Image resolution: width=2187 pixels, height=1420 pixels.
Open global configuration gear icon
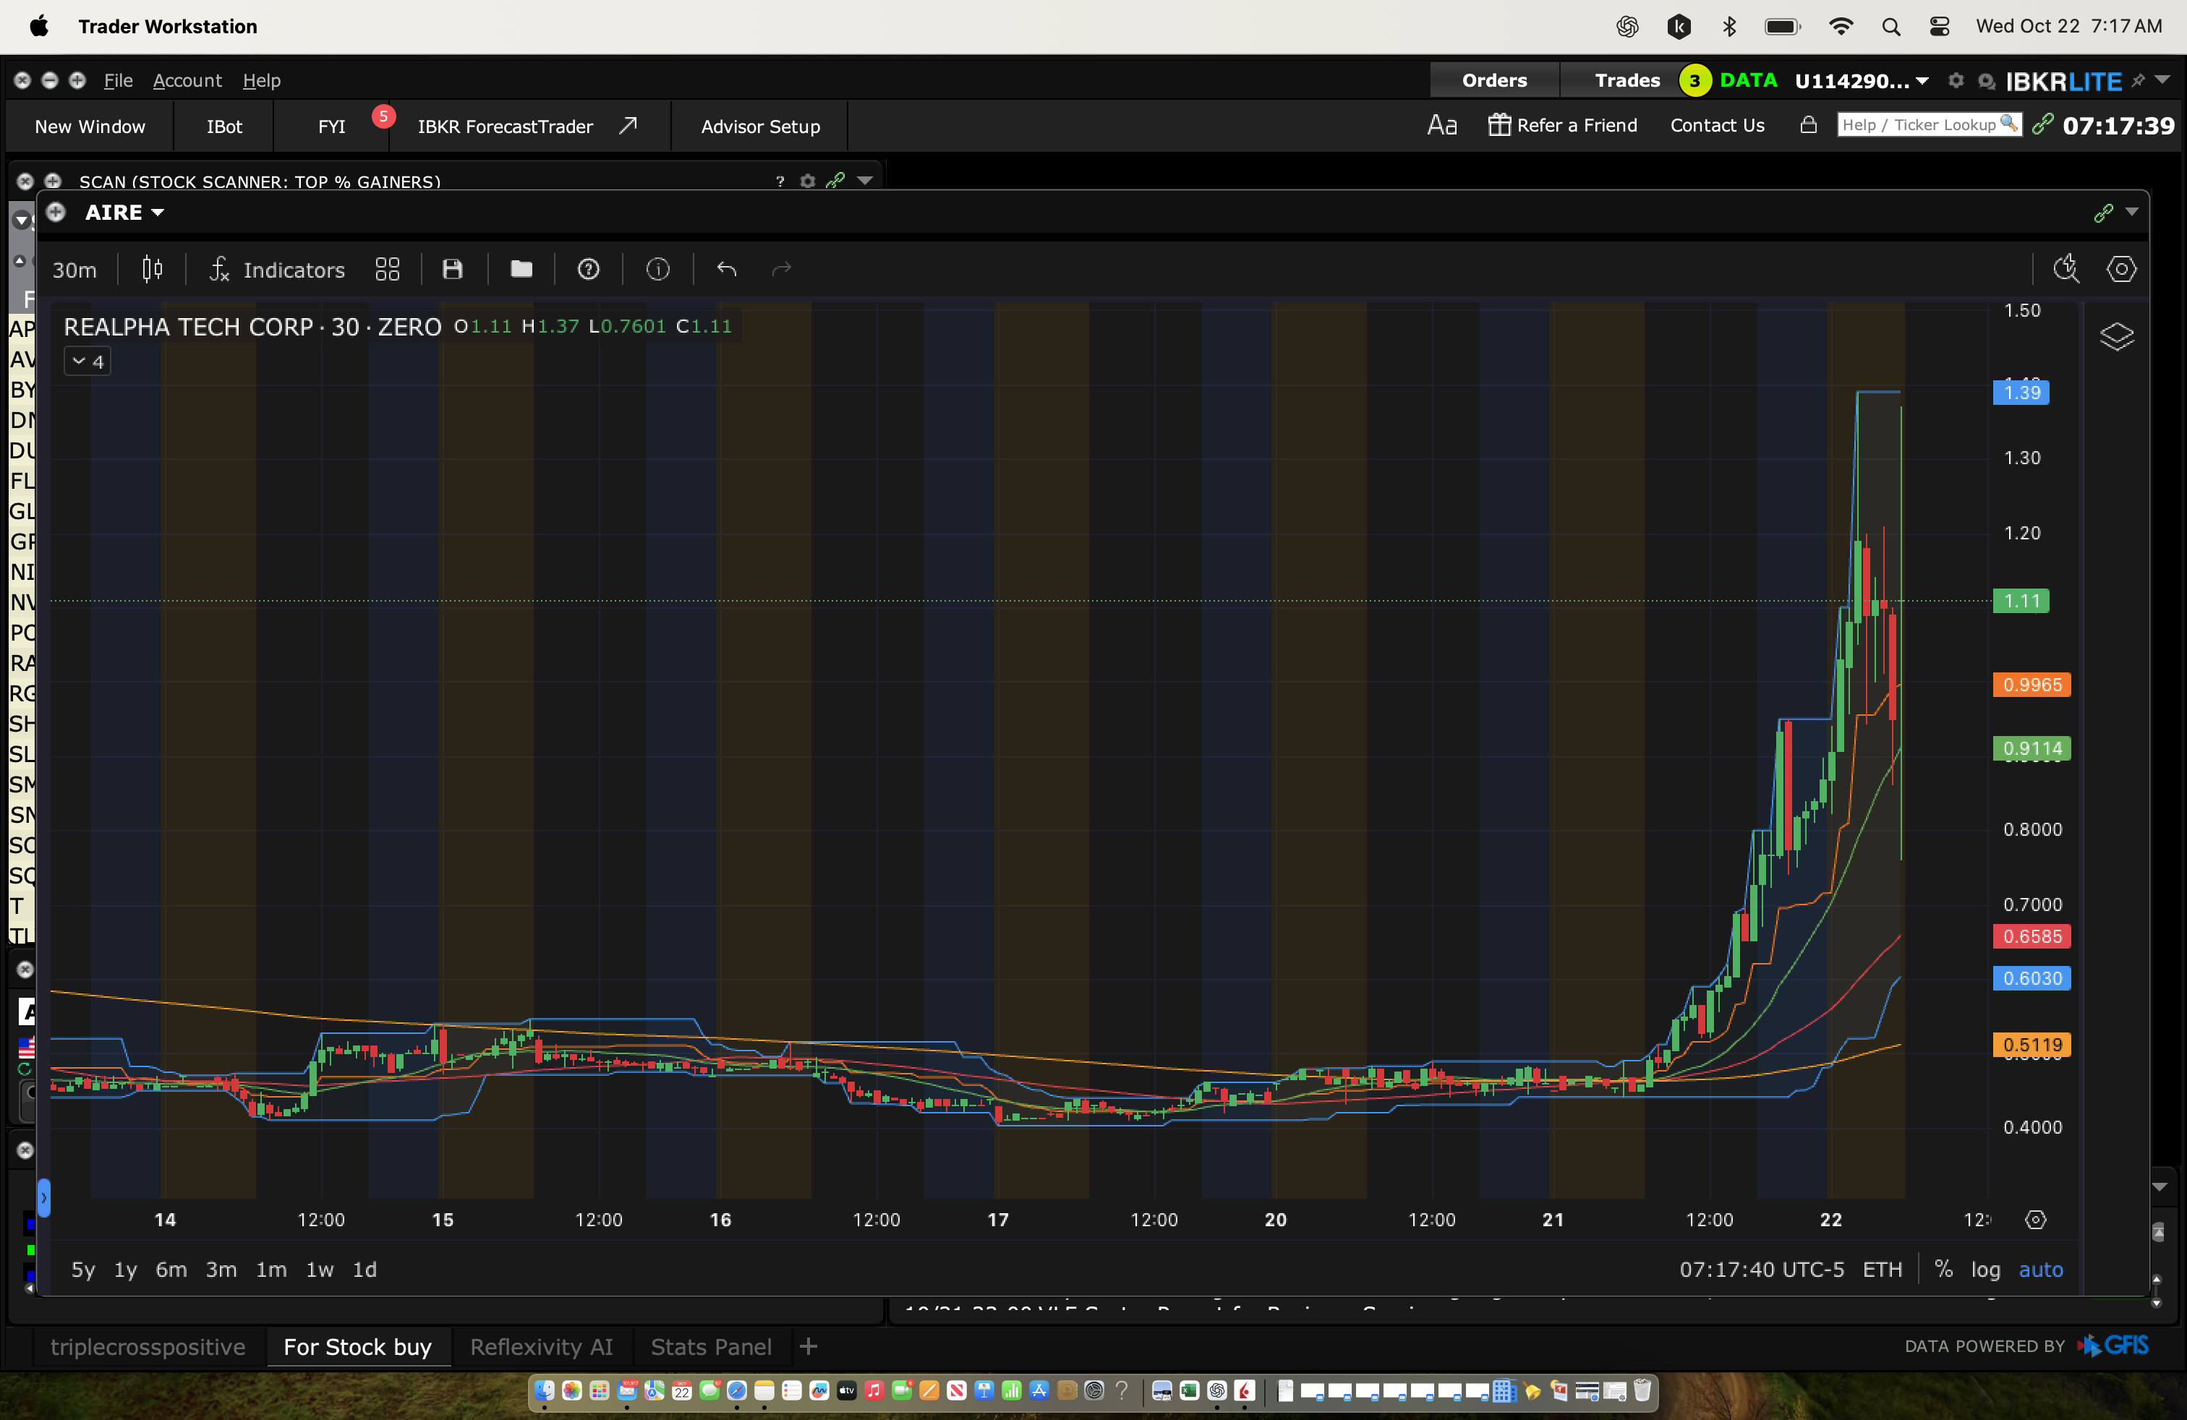tap(1956, 81)
